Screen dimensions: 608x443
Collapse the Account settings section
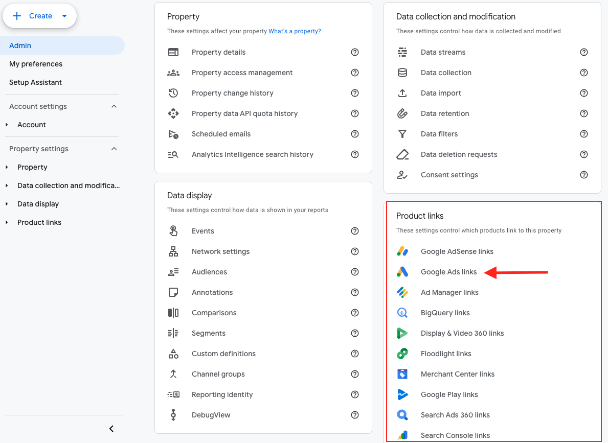click(114, 106)
